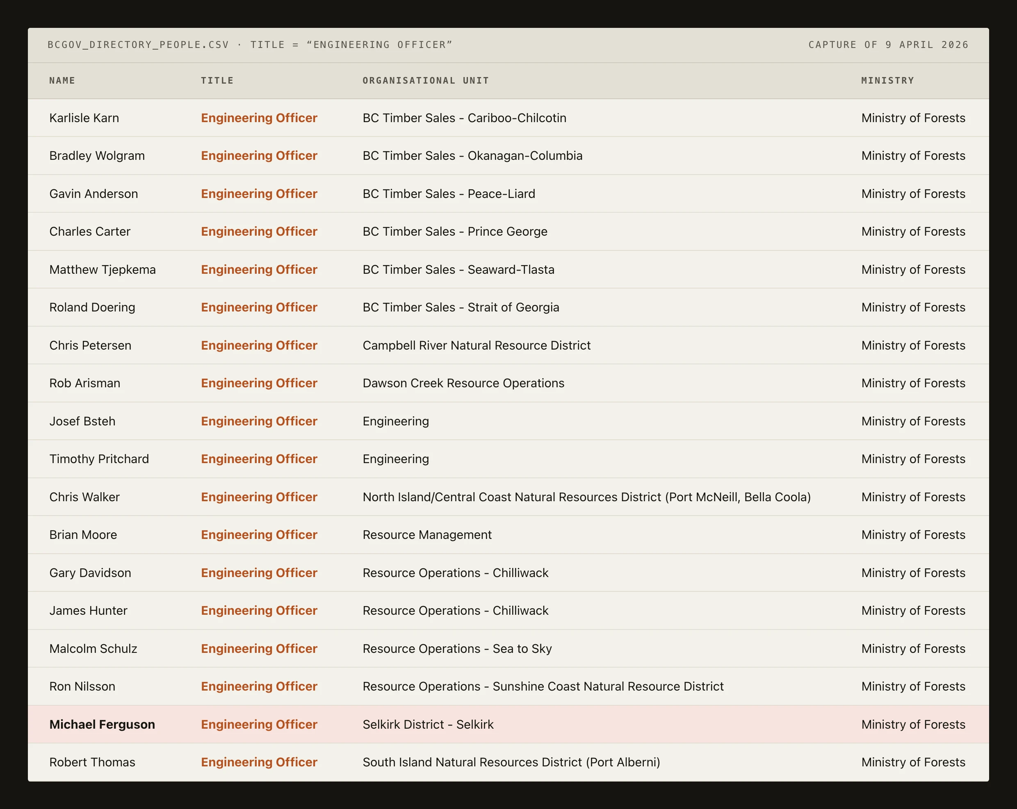
Task: Click the BCGOV_DIRECTORY_PEOPLE.CSV filter caption
Action: pos(250,45)
